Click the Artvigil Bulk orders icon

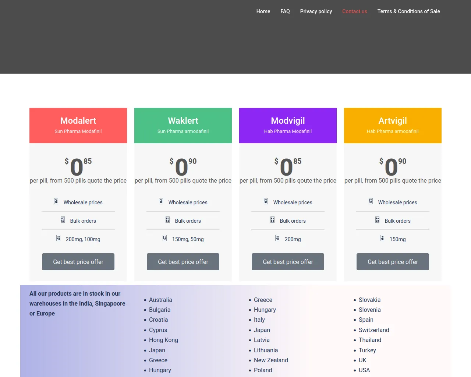pyautogui.click(x=377, y=220)
